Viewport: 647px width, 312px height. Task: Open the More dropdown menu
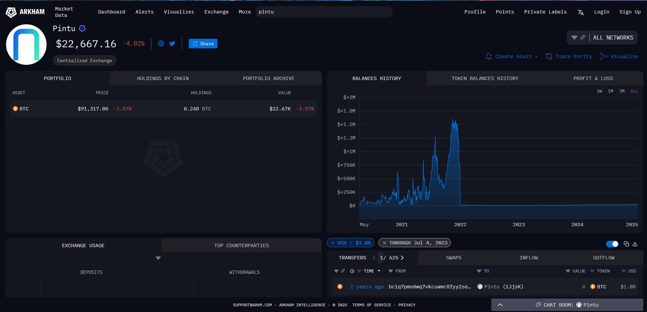pos(245,12)
